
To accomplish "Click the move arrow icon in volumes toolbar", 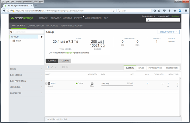I will coord(67,67).
